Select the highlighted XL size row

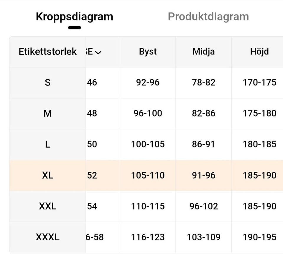[x=48, y=176]
